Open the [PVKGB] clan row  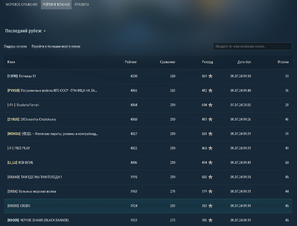[x=52, y=91]
